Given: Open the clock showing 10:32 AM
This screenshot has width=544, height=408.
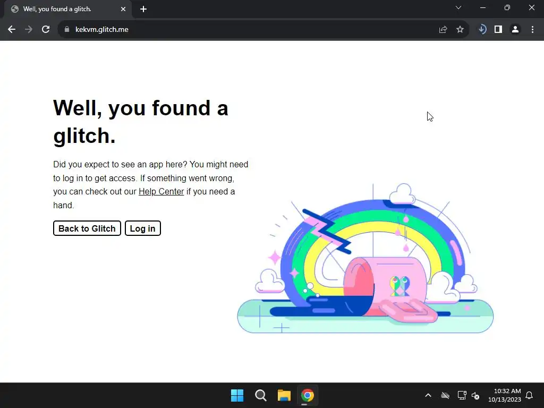Looking at the screenshot, I should point(505,395).
